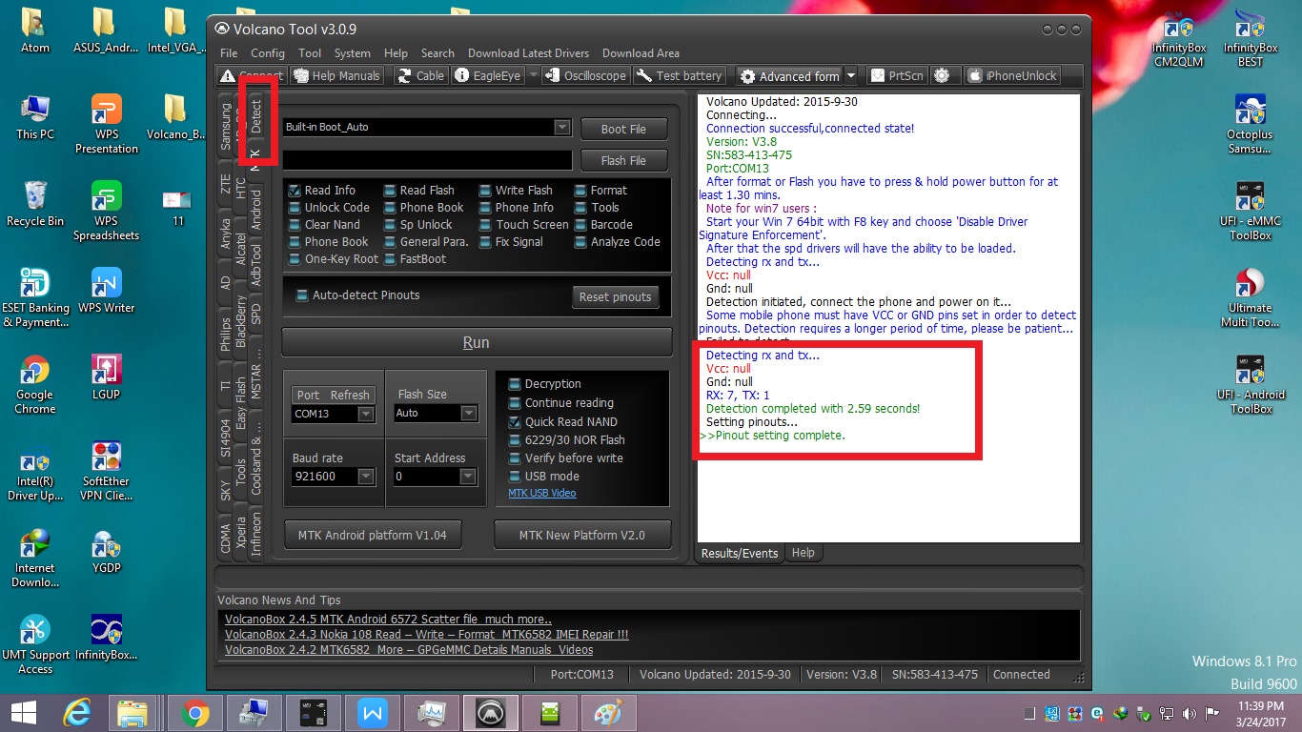The width and height of the screenshot is (1302, 732).
Task: Select the Cable toolbar tool
Action: [420, 75]
